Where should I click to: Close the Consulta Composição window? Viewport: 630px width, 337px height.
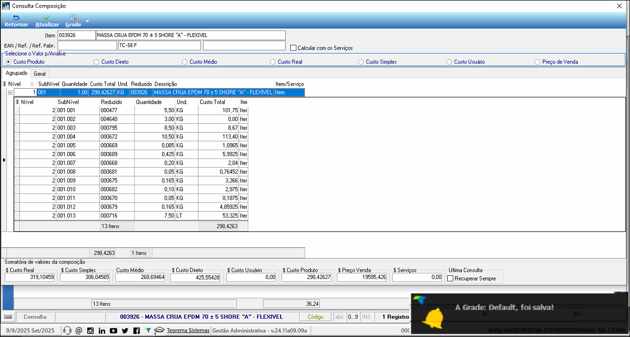coord(619,6)
